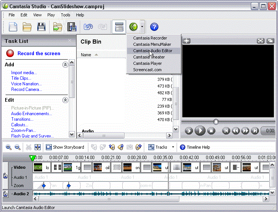Click the Record Camera link
This screenshot has height=212, width=278.
click(x=26, y=89)
